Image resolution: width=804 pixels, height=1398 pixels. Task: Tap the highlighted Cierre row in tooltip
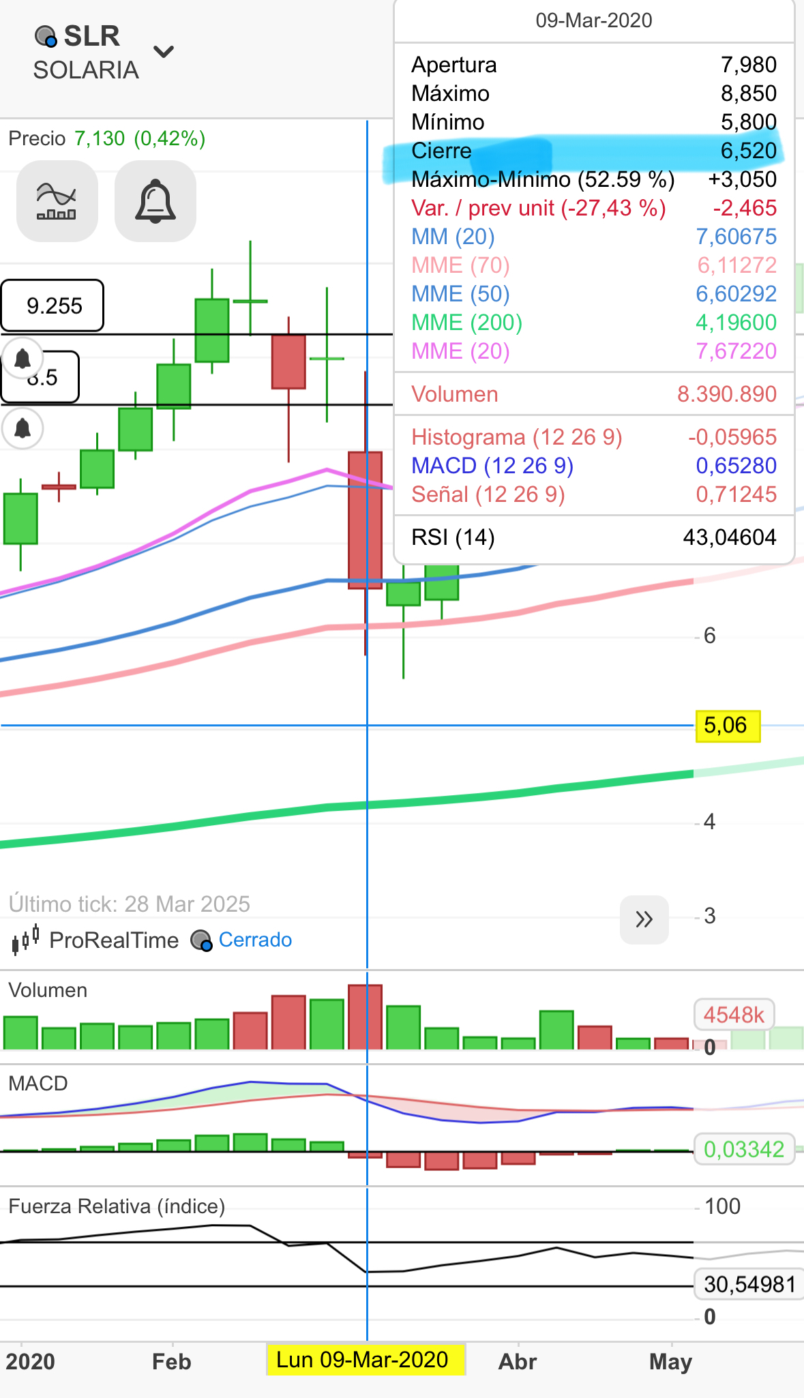click(x=594, y=151)
